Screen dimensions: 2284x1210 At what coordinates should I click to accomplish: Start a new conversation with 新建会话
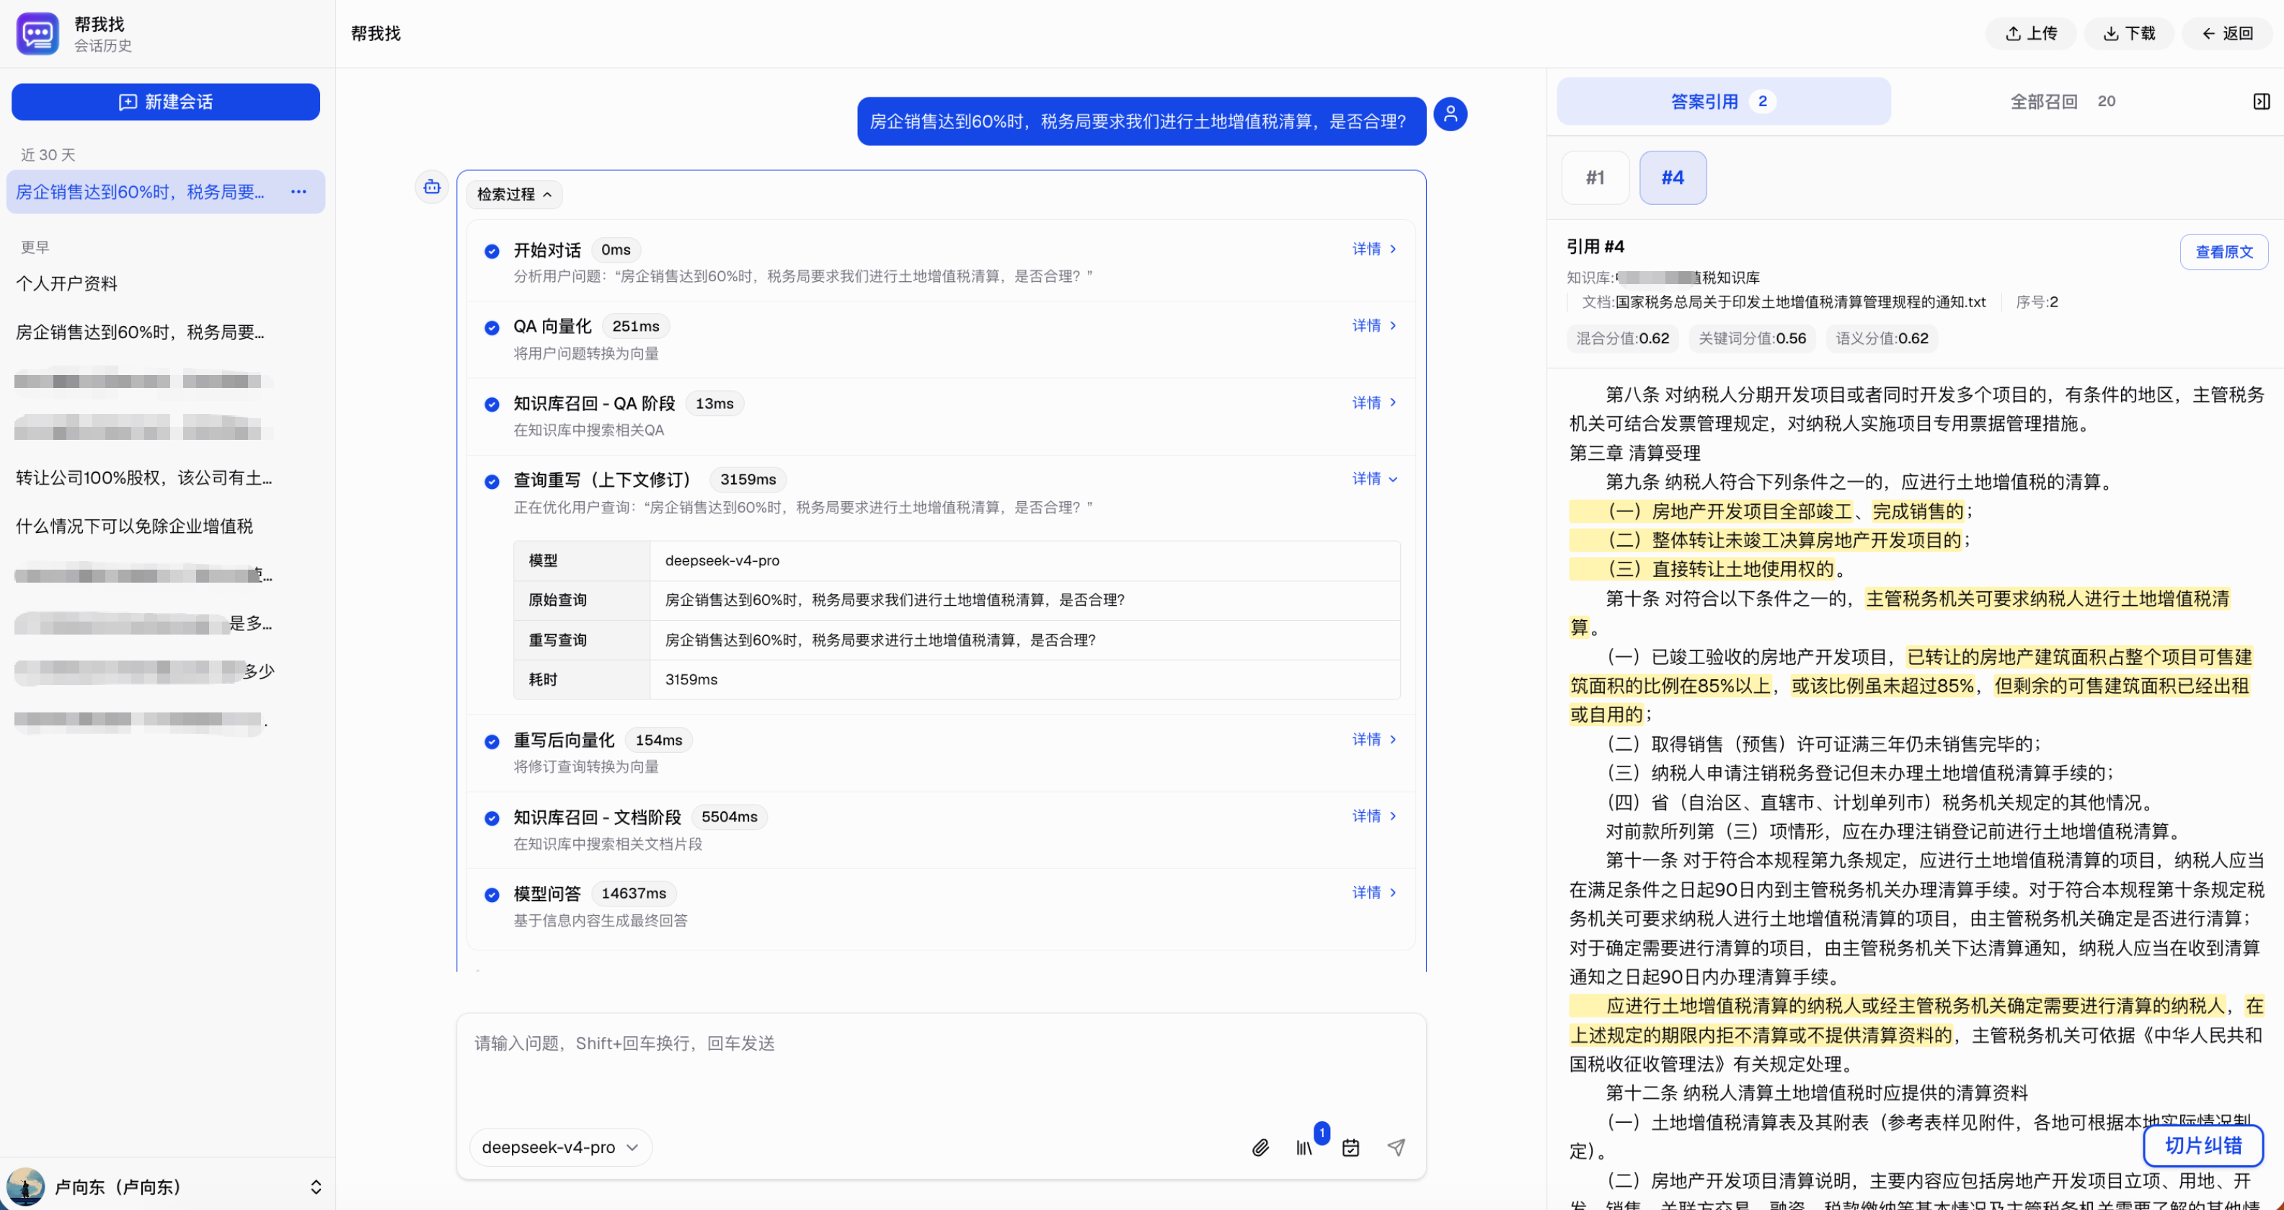166,102
